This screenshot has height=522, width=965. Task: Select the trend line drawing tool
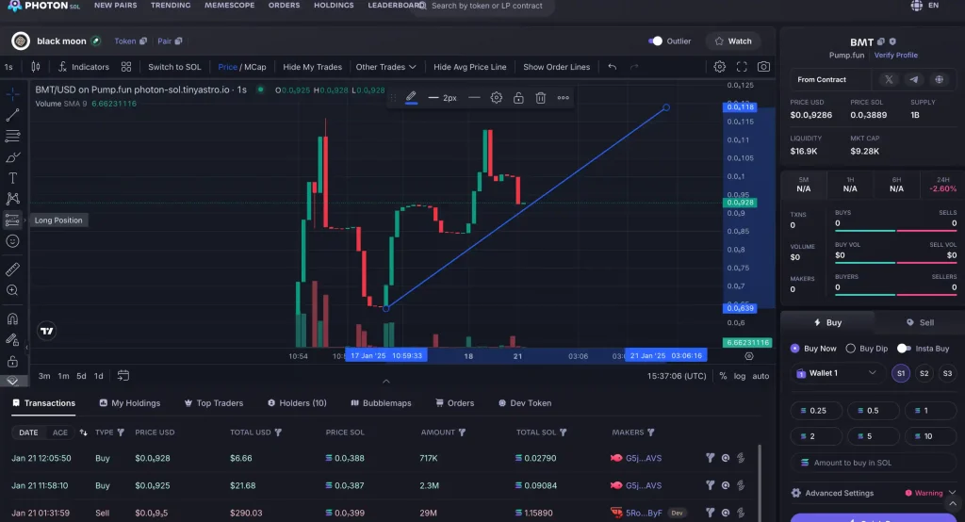point(13,115)
